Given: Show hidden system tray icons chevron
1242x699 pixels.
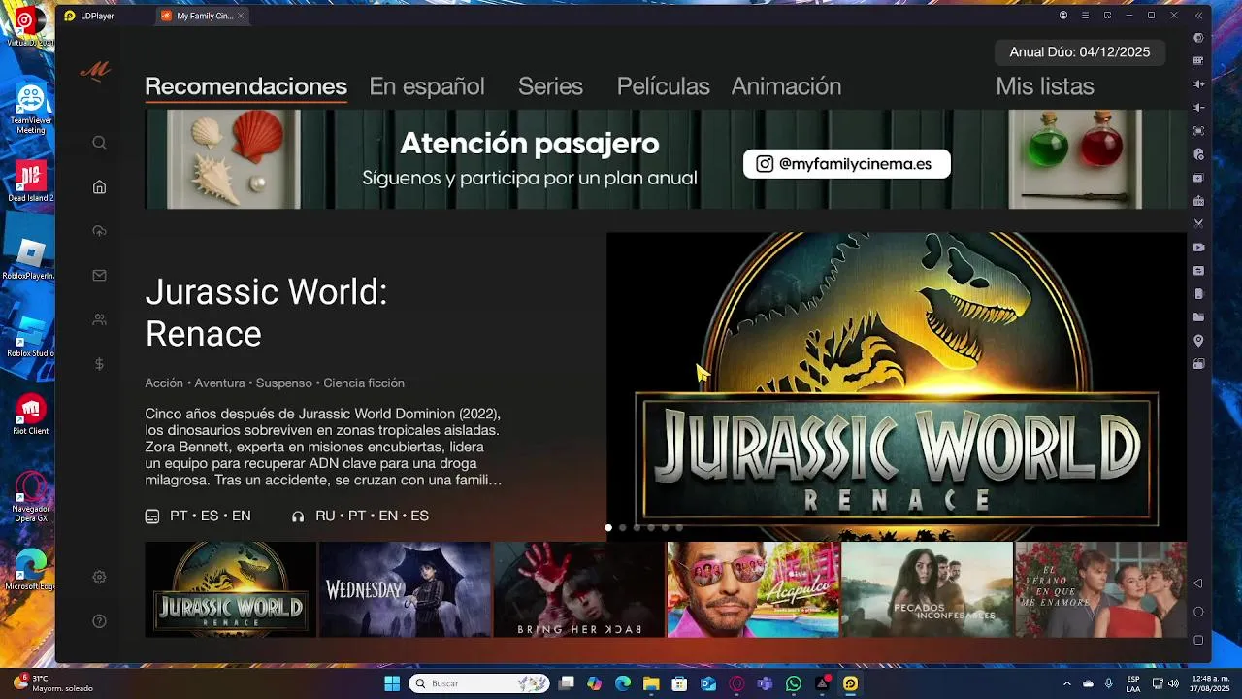Looking at the screenshot, I should point(1066,683).
